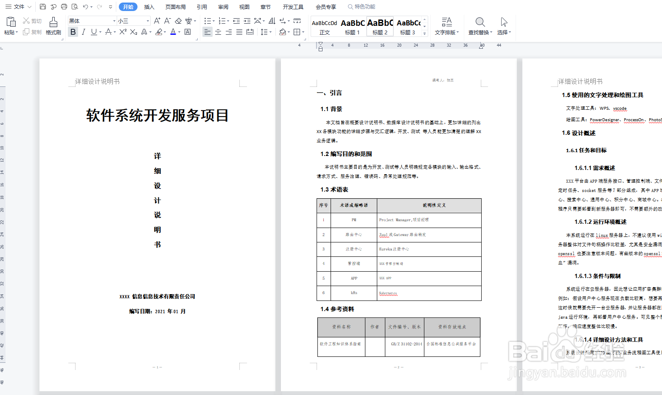Screen dimensions: 662x395
Task: Open the 插入 tab
Action: [149, 7]
